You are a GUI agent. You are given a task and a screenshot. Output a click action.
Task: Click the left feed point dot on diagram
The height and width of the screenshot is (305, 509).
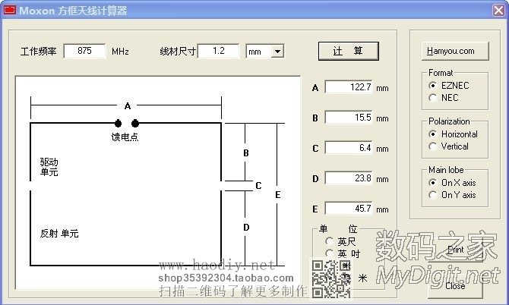pos(119,123)
